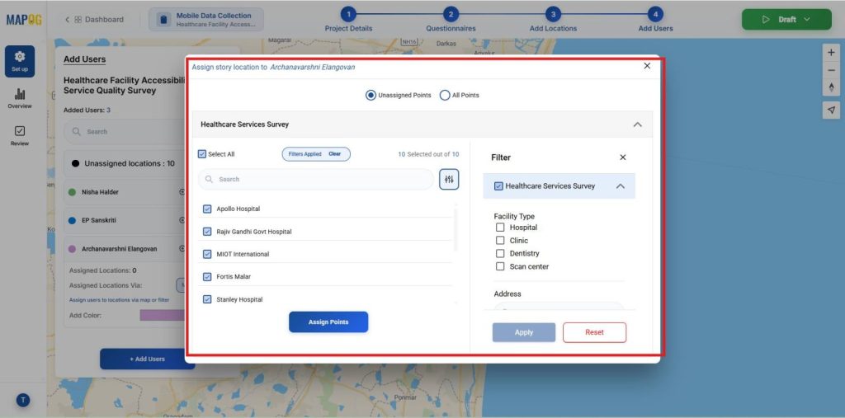Click the + Add Users button
Screen dimensions: 845x418
coord(147,359)
